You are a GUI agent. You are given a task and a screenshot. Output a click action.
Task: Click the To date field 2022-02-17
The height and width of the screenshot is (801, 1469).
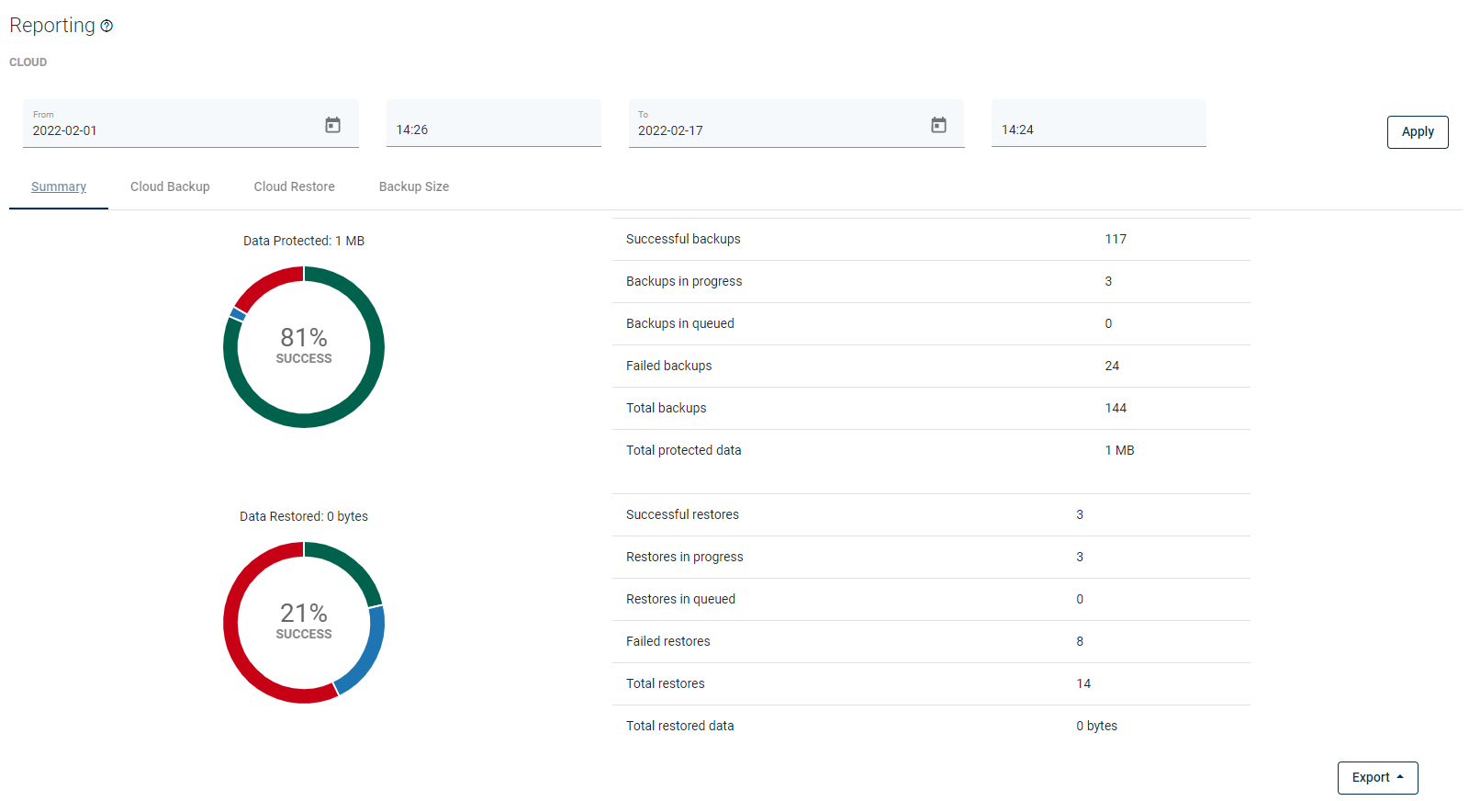(x=771, y=130)
